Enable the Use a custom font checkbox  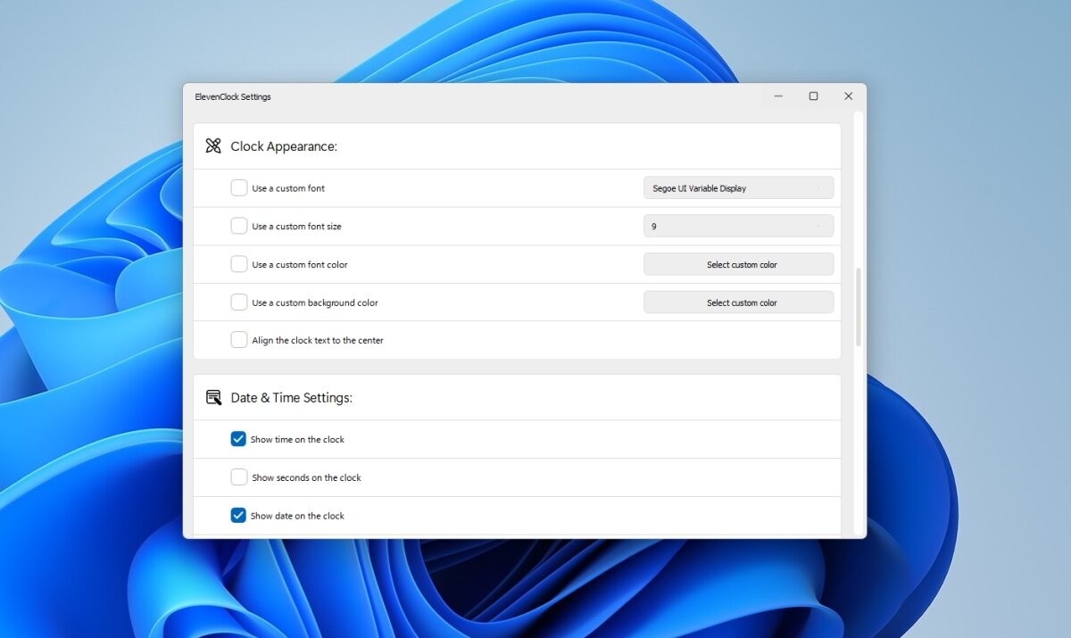(x=238, y=187)
